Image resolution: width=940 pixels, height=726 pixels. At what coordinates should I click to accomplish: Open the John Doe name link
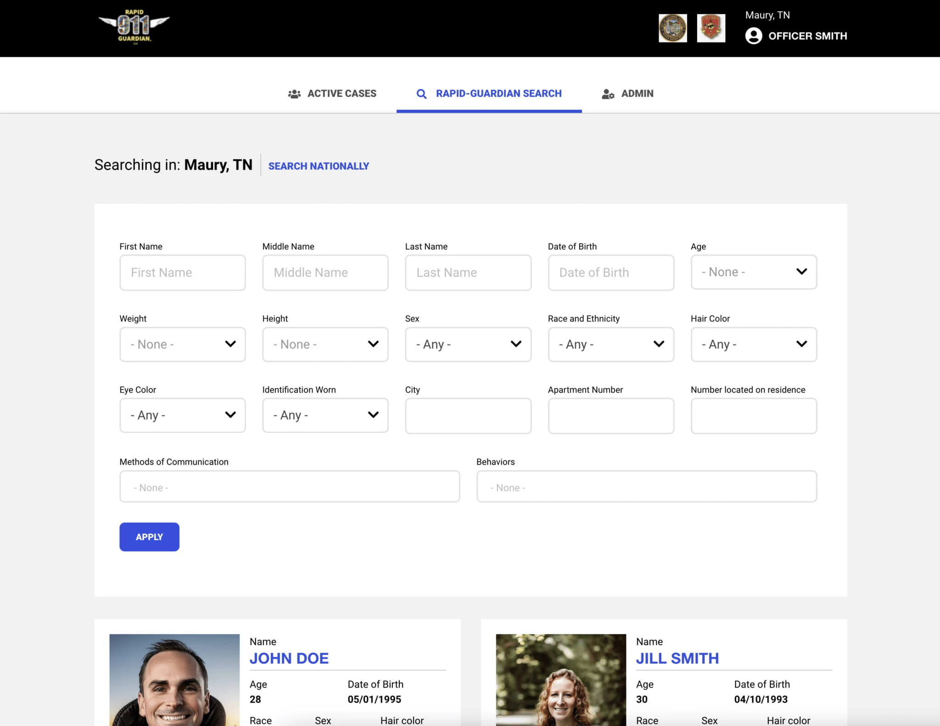pyautogui.click(x=289, y=659)
